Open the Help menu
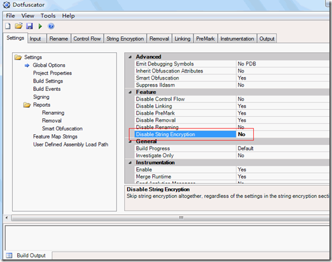The width and height of the screenshot is (332, 262). 68,16
